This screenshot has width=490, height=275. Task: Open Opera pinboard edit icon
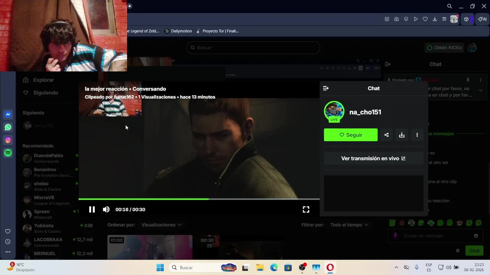(387, 19)
